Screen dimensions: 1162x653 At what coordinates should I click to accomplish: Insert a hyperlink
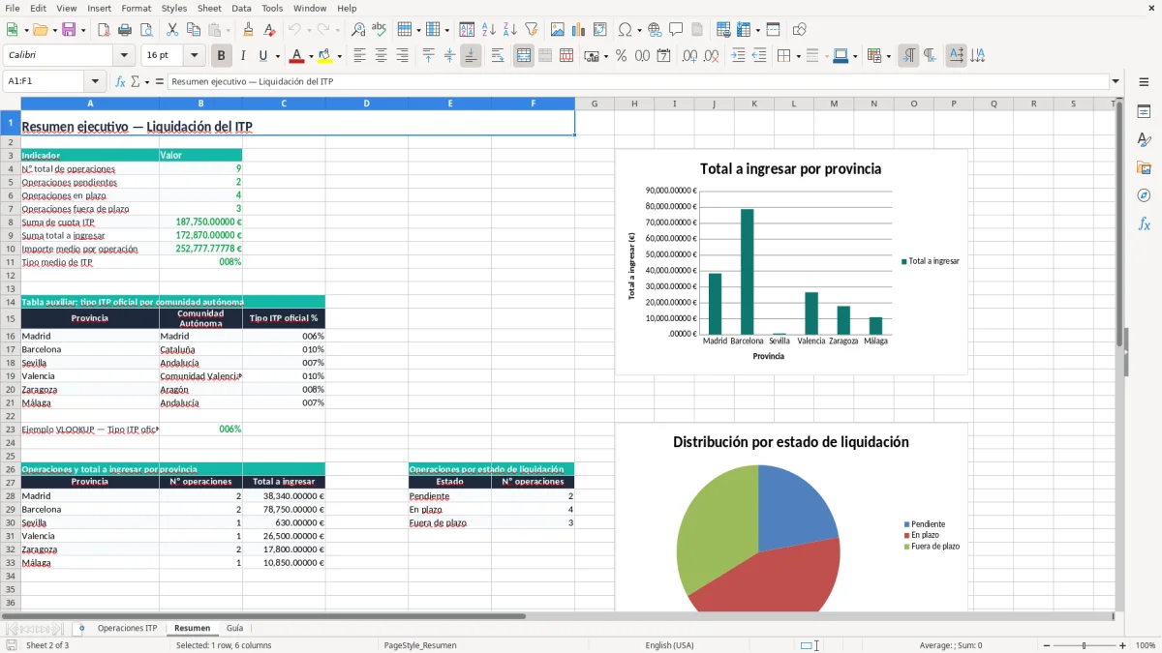click(x=655, y=30)
